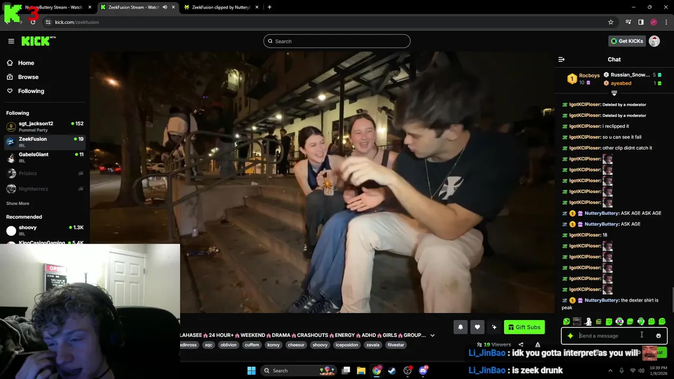The width and height of the screenshot is (674, 379).
Task: Click the report warning triangle icon
Action: [x=538, y=345]
